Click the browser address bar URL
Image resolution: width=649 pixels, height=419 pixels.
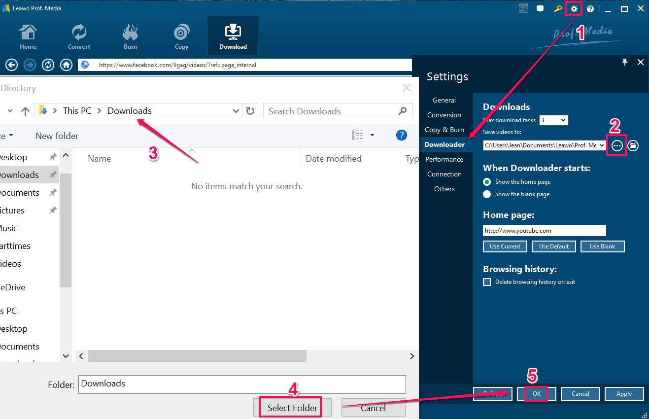[x=245, y=65]
